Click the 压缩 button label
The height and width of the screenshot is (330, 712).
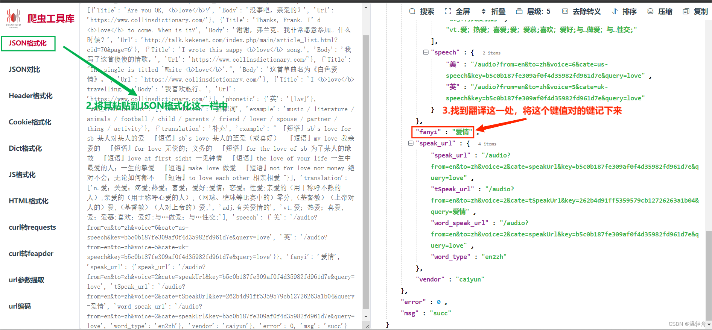(665, 11)
